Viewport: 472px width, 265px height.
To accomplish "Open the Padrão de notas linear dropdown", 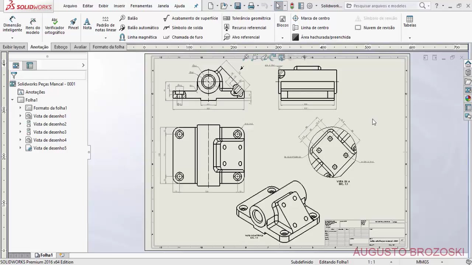I will [x=105, y=38].
